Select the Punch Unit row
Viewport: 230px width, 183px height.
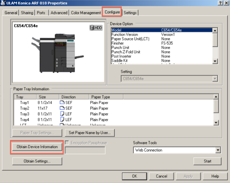[x=162, y=47]
